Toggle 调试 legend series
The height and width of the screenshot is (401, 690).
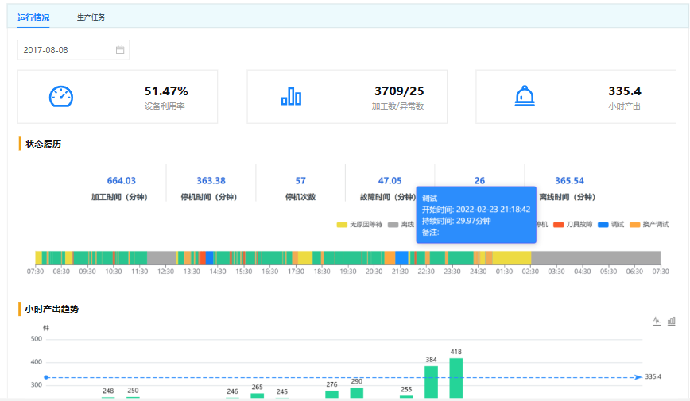pyautogui.click(x=615, y=225)
